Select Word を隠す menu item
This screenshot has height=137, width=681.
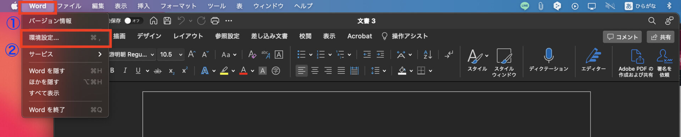click(65, 71)
